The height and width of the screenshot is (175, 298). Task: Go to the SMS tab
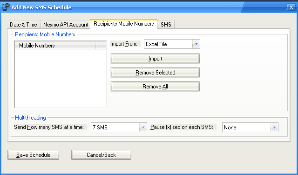166,25
